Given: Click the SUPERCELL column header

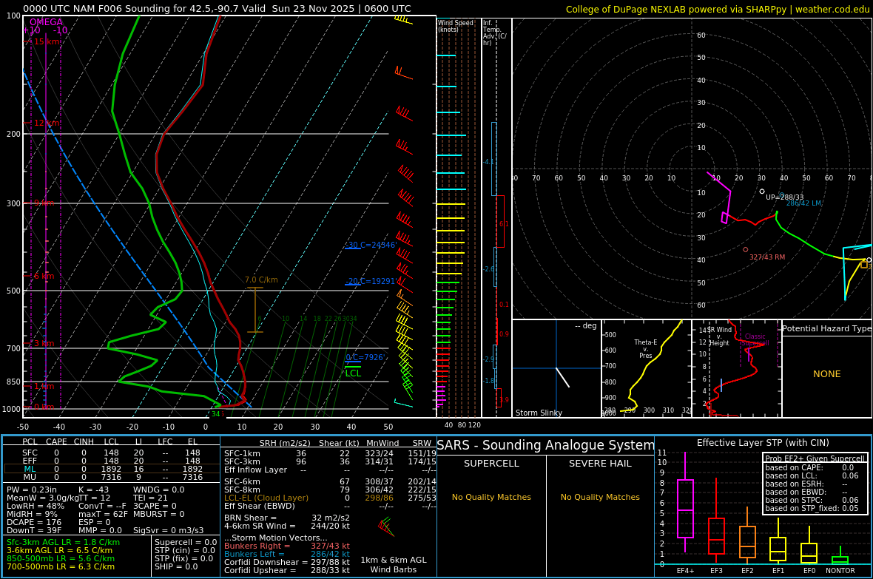Looking at the screenshot, I should [491, 463].
